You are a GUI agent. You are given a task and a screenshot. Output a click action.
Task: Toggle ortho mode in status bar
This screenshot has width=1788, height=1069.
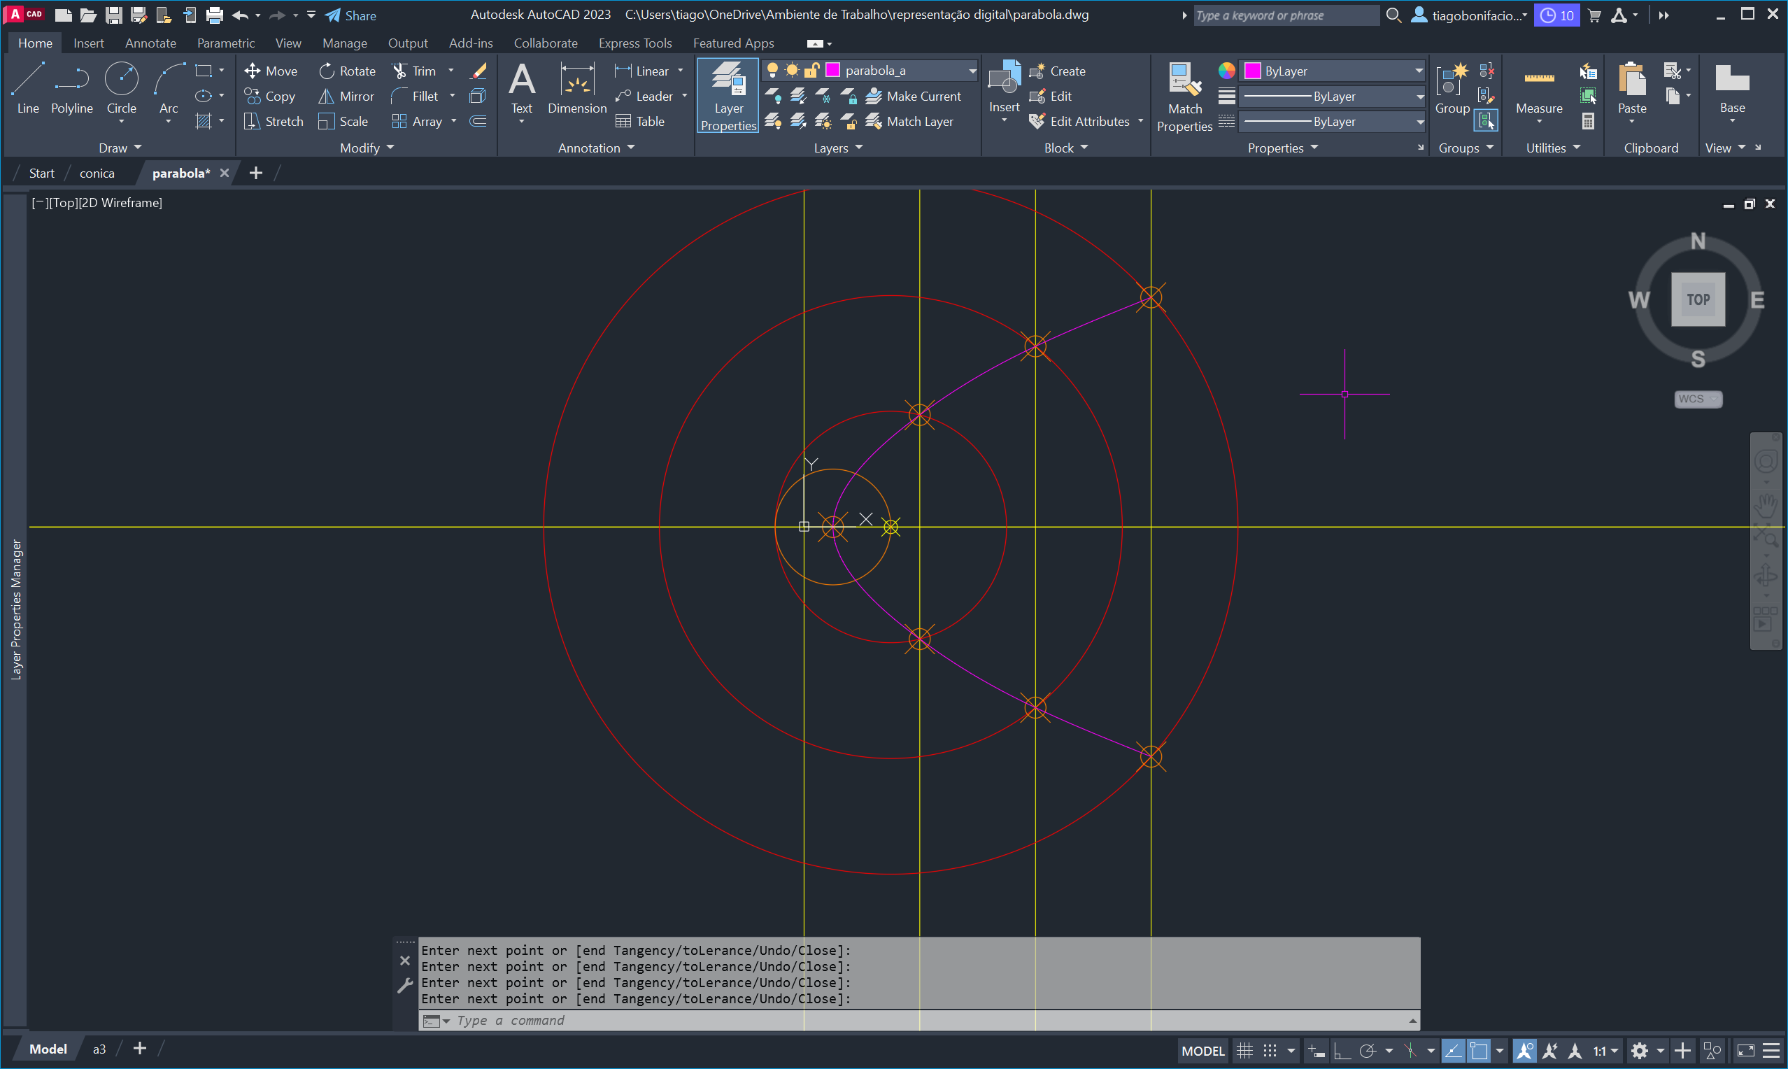(1342, 1051)
